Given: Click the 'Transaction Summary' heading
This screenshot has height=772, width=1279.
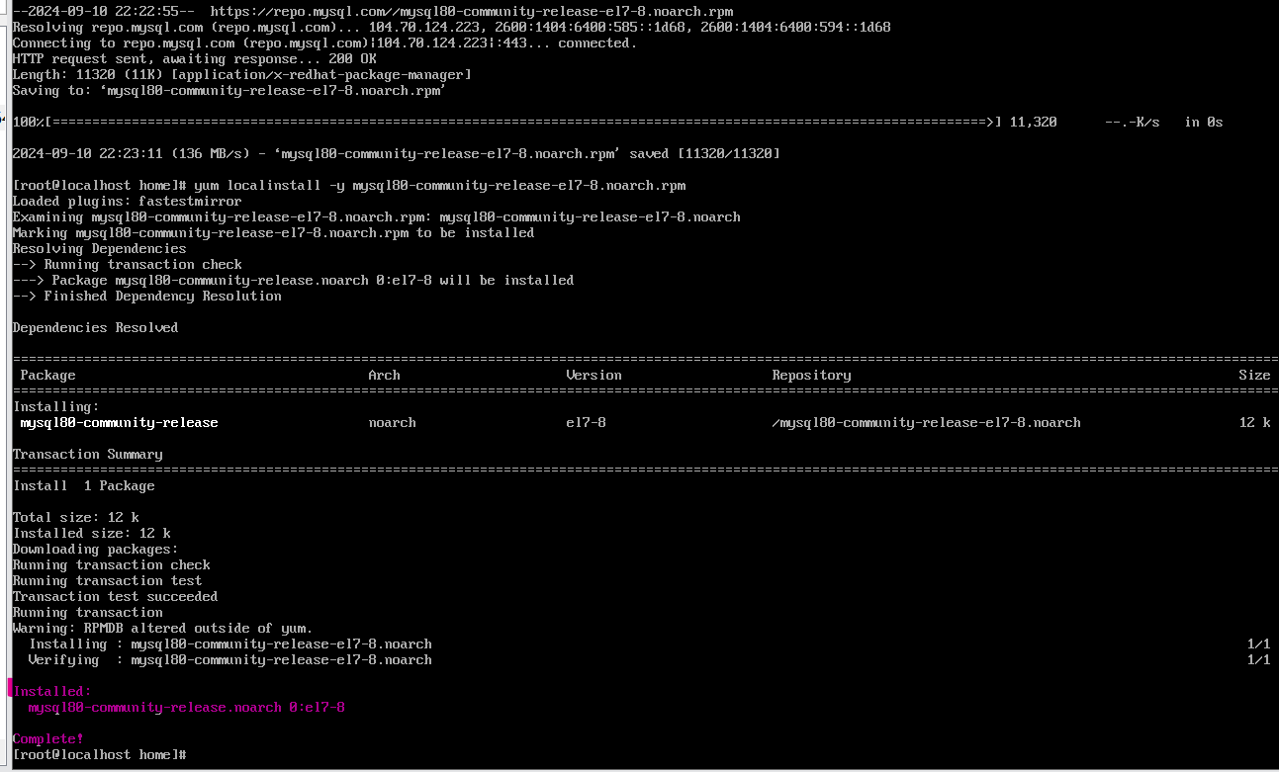Looking at the screenshot, I should tap(87, 454).
